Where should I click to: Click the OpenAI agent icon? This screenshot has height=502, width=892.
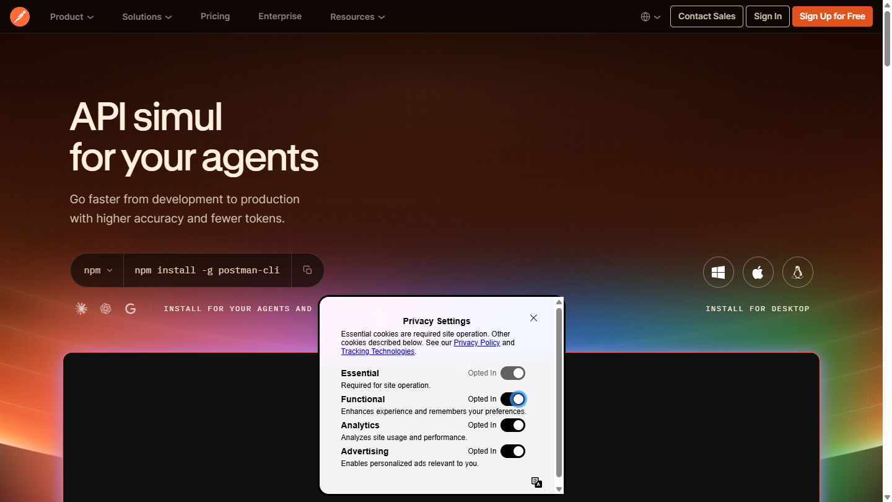(x=106, y=309)
